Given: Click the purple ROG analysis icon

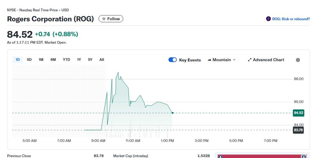Looking at the screenshot, I should click(x=268, y=19).
